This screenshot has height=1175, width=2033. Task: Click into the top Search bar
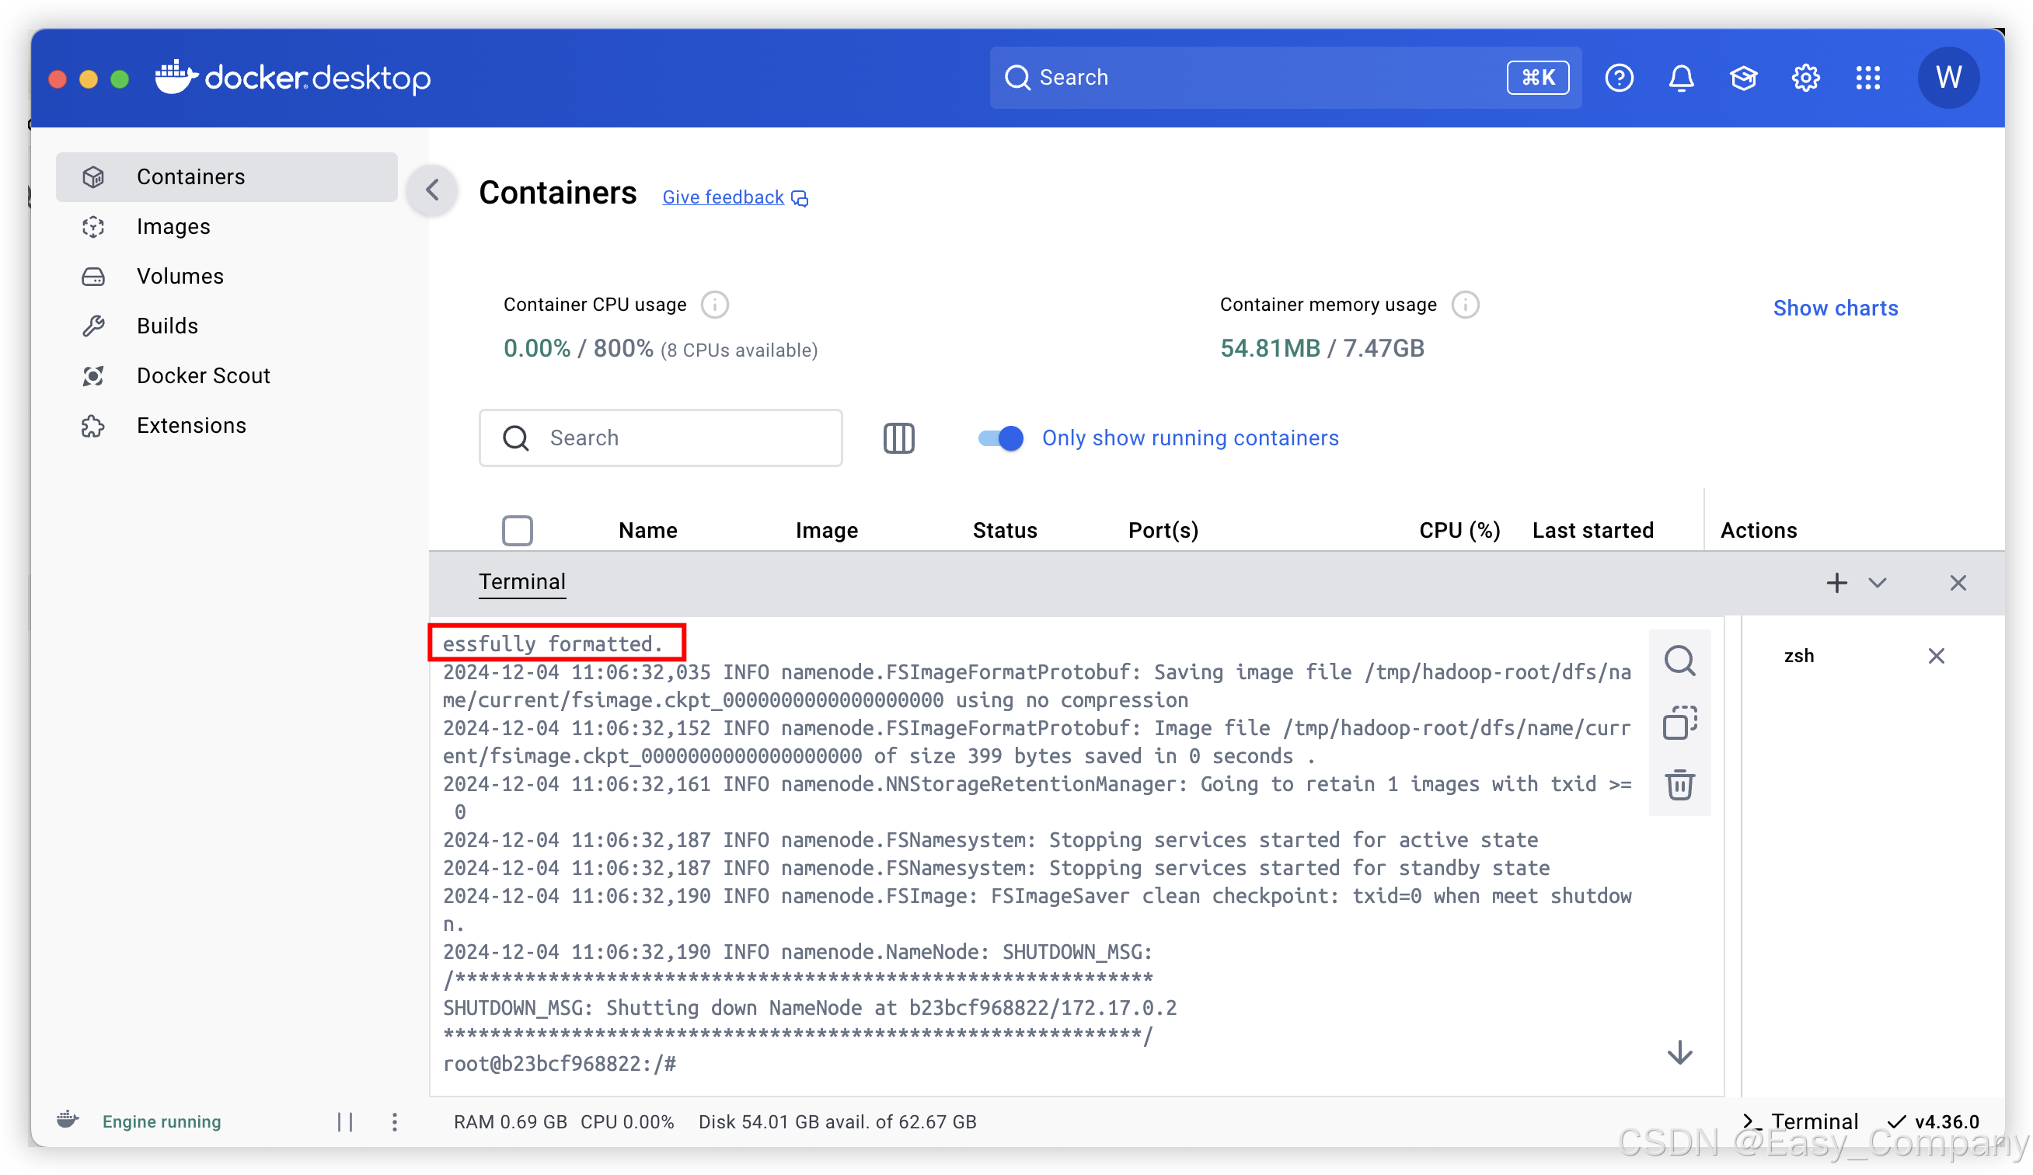[1285, 78]
